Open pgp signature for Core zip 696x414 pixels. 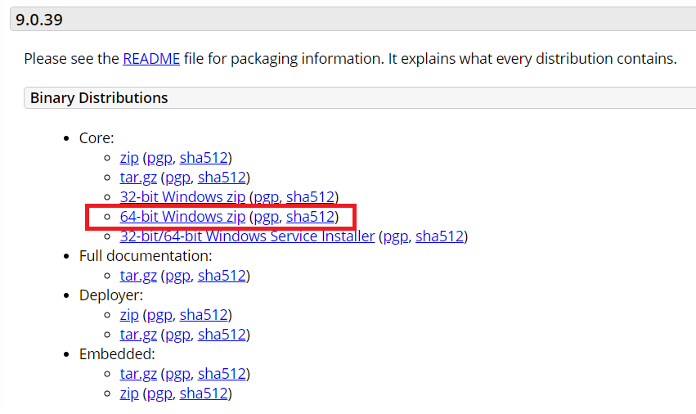point(159,158)
